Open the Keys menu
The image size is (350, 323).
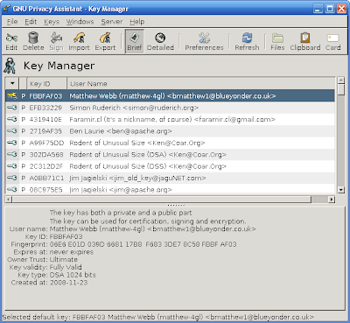click(52, 22)
